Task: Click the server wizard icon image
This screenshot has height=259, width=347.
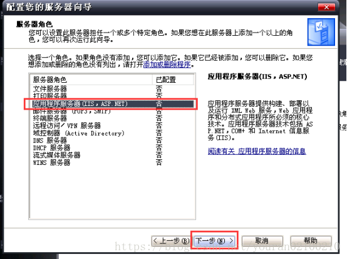Action: [x=321, y=32]
